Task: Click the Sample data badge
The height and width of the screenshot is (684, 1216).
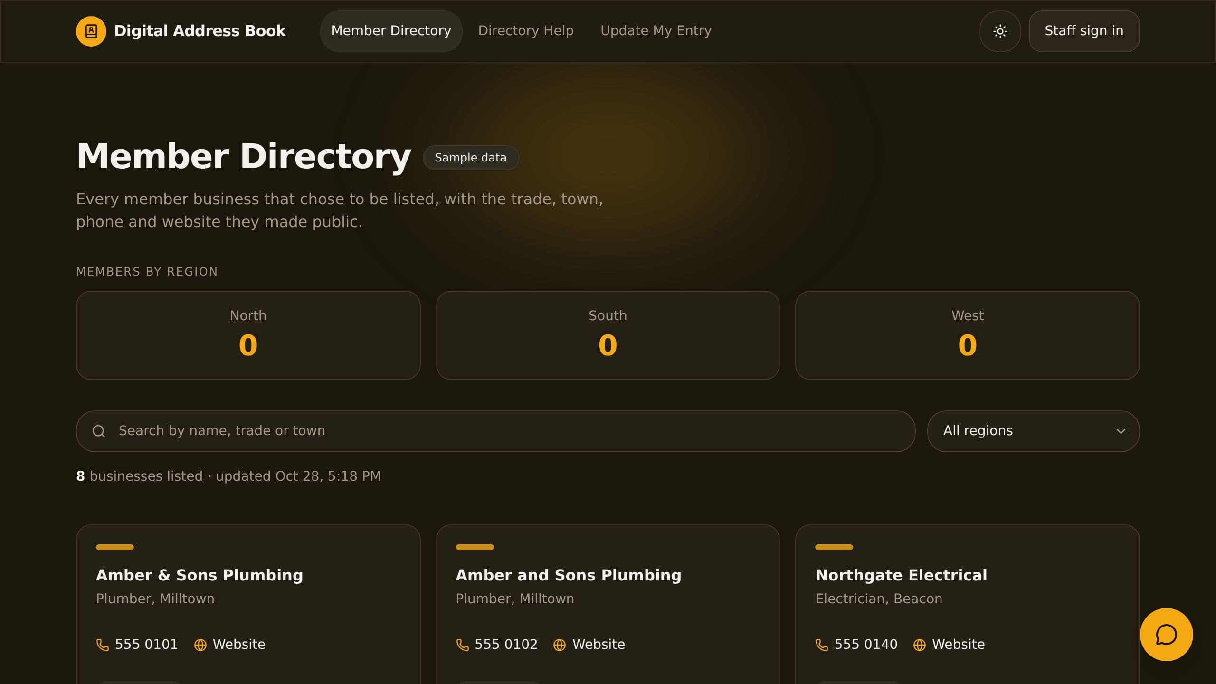Action: (470, 158)
